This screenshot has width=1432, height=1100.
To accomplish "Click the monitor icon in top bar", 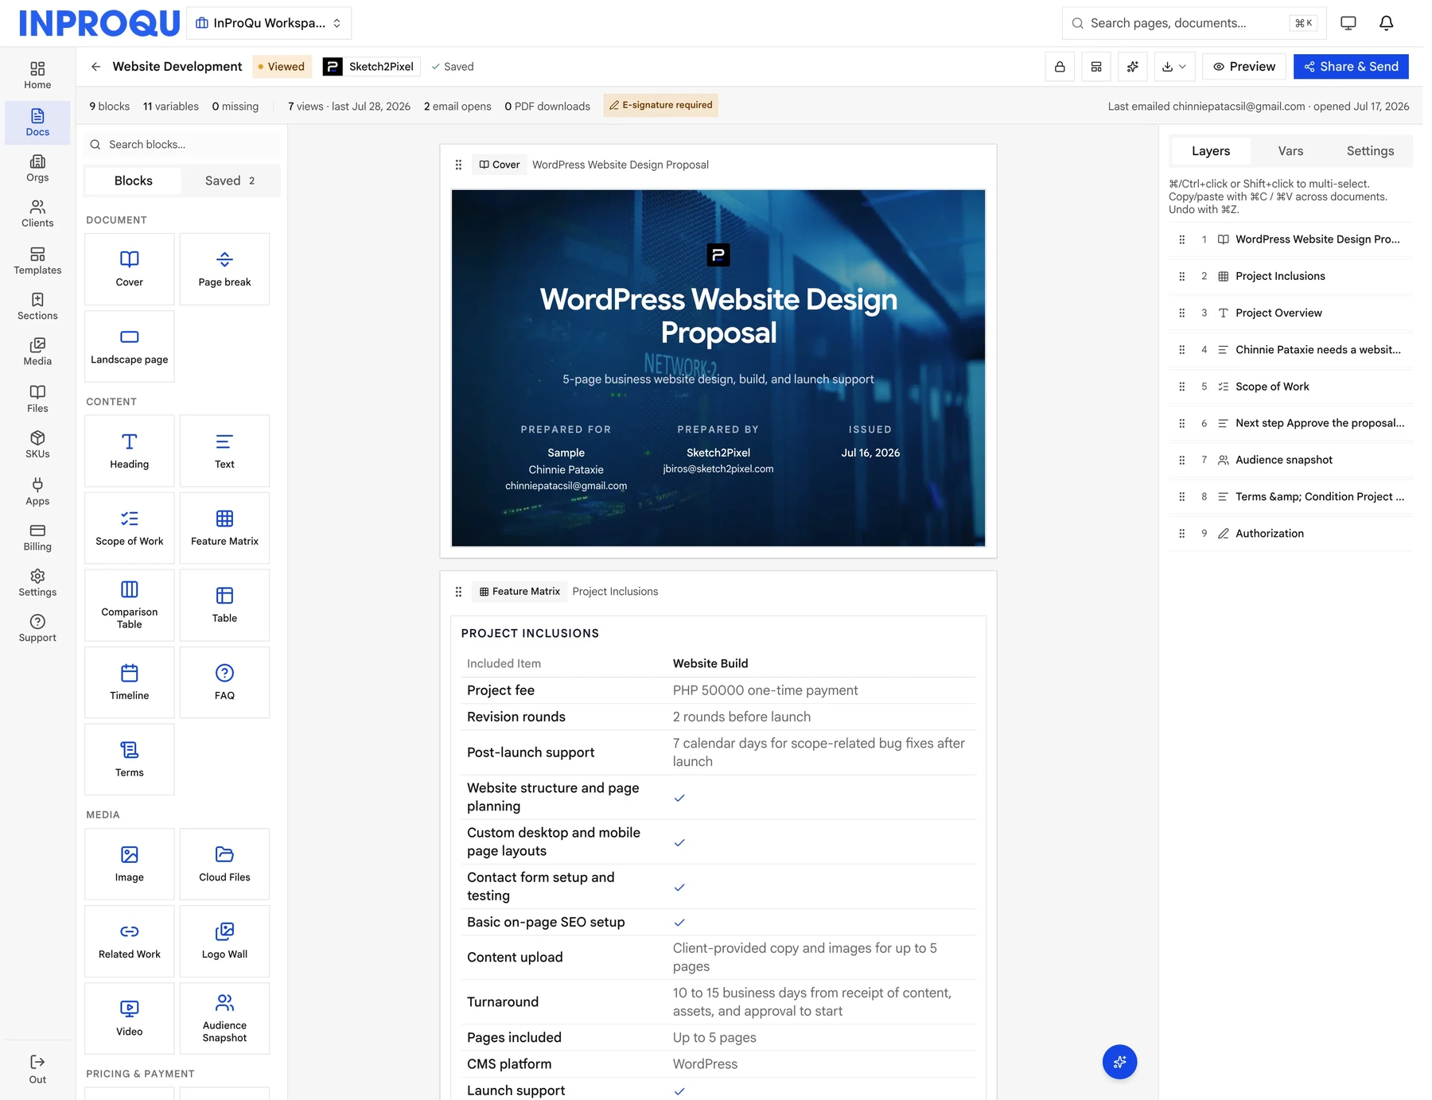I will (1348, 23).
